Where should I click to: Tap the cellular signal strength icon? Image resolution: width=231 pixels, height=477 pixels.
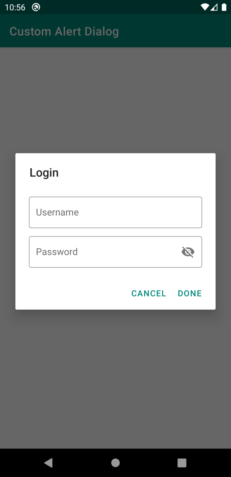pyautogui.click(x=214, y=7)
